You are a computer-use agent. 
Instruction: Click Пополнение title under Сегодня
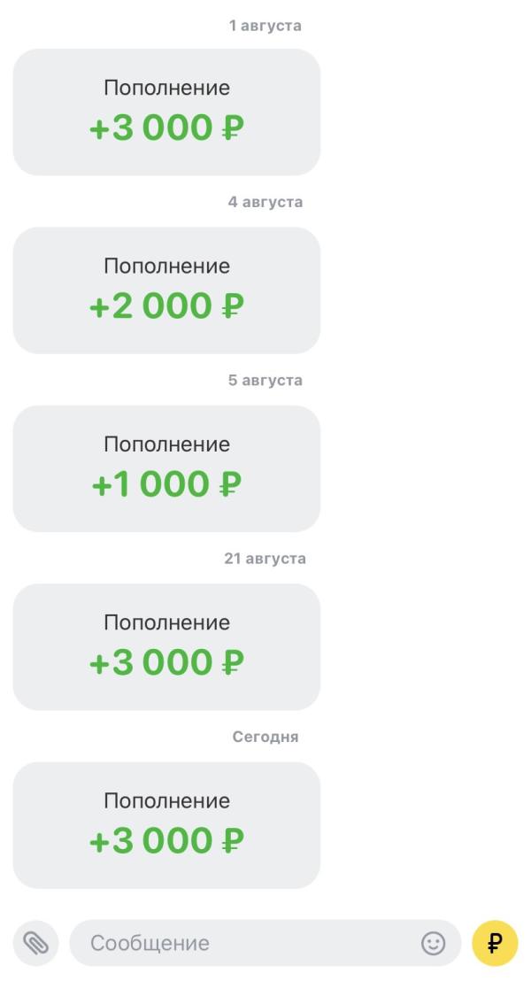point(166,800)
